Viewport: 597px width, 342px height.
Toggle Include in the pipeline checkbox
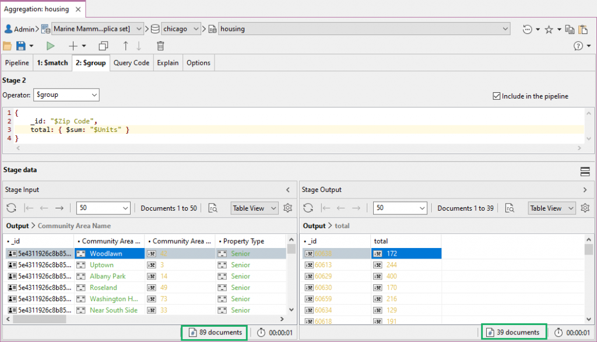(497, 96)
